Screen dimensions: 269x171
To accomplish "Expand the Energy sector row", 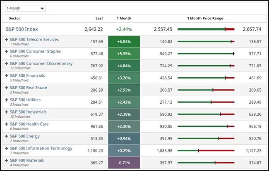I will (x=7, y=136).
